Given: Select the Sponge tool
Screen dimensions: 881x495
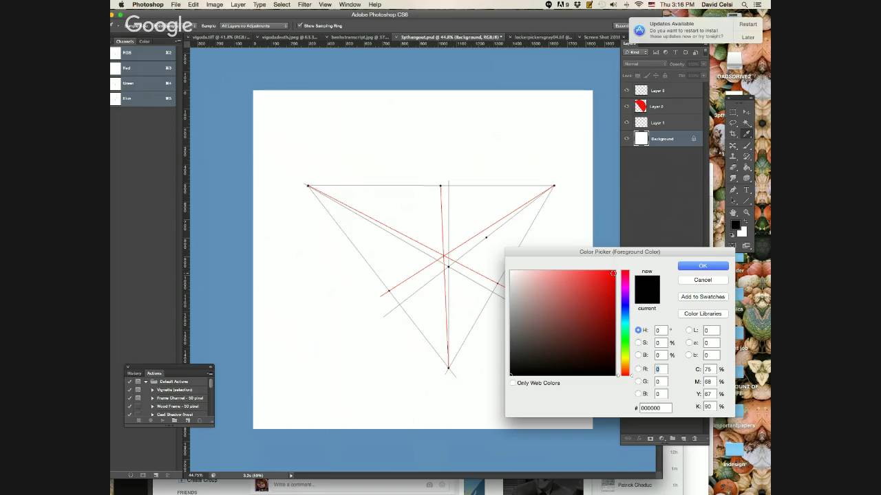Looking at the screenshot, I should click(x=747, y=177).
